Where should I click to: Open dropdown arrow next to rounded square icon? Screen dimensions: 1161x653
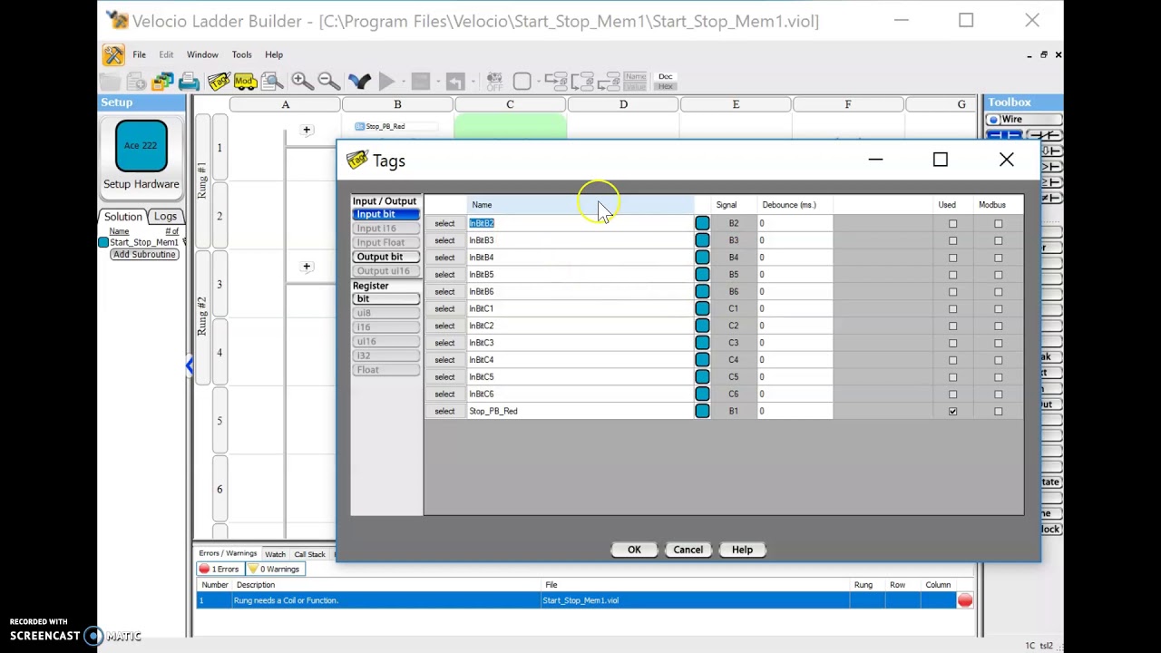coord(539,83)
